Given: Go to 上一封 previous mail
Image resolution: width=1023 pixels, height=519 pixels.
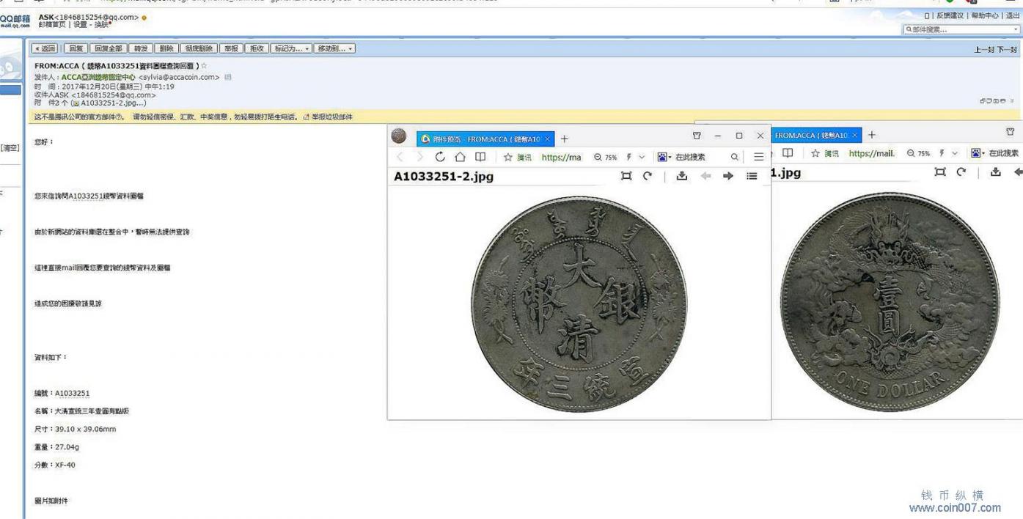Looking at the screenshot, I should pos(984,50).
